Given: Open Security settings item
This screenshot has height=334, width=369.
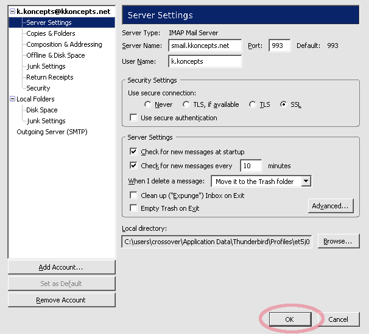Looking at the screenshot, I should click(38, 88).
